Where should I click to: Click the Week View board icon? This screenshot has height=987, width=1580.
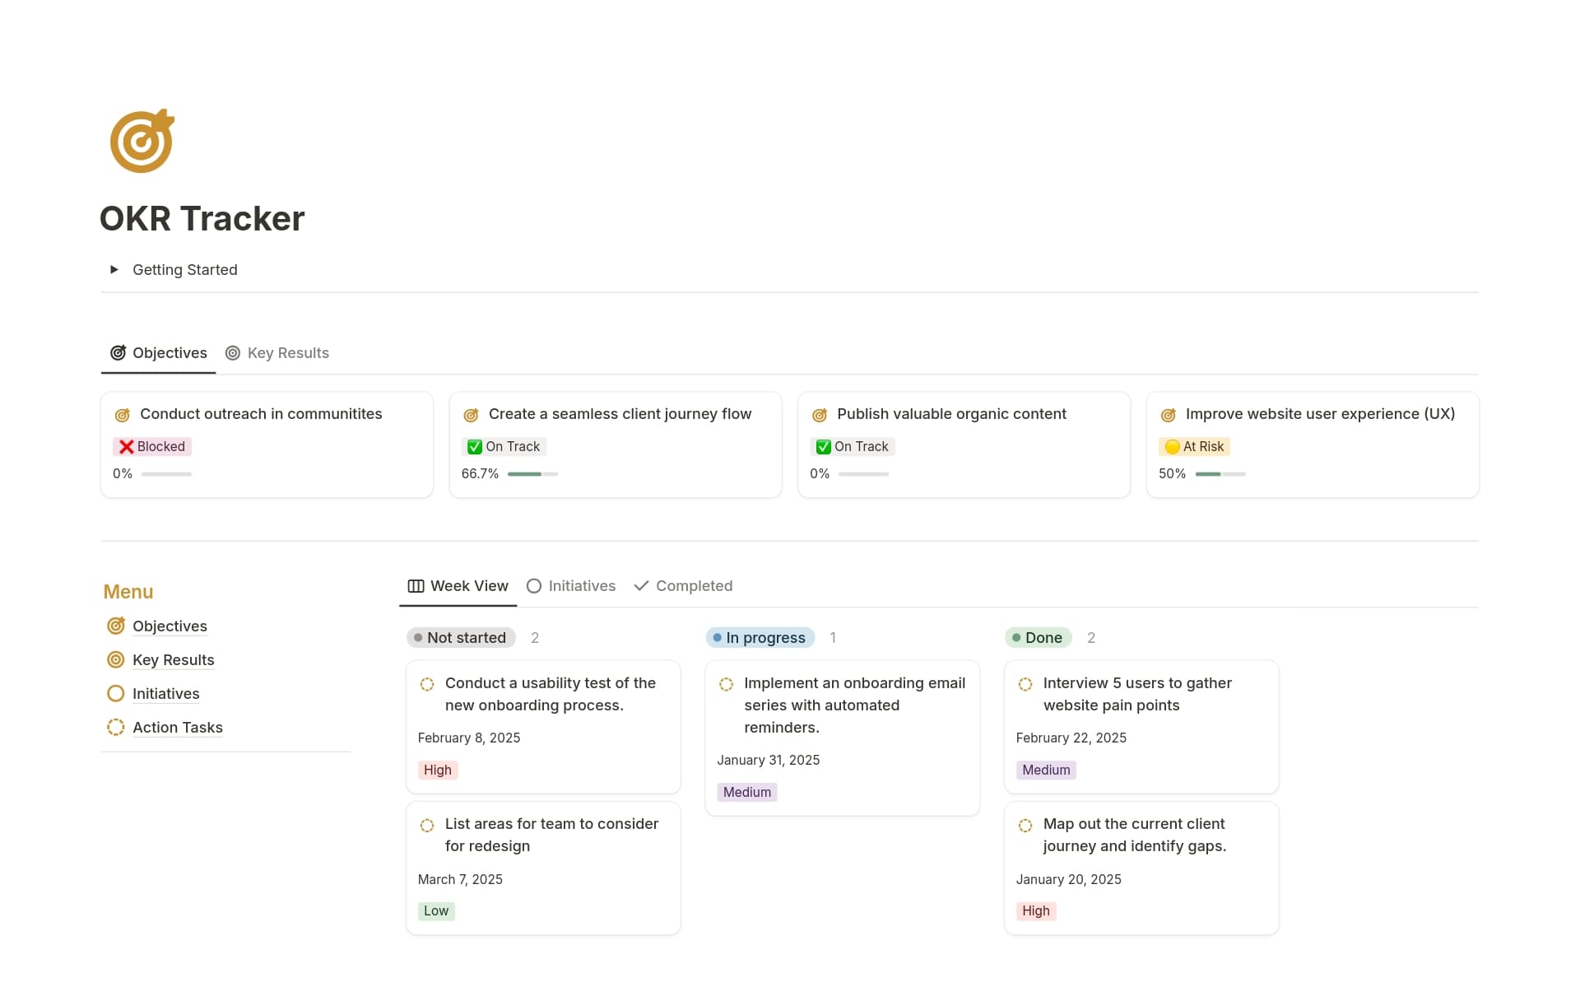[x=416, y=585]
